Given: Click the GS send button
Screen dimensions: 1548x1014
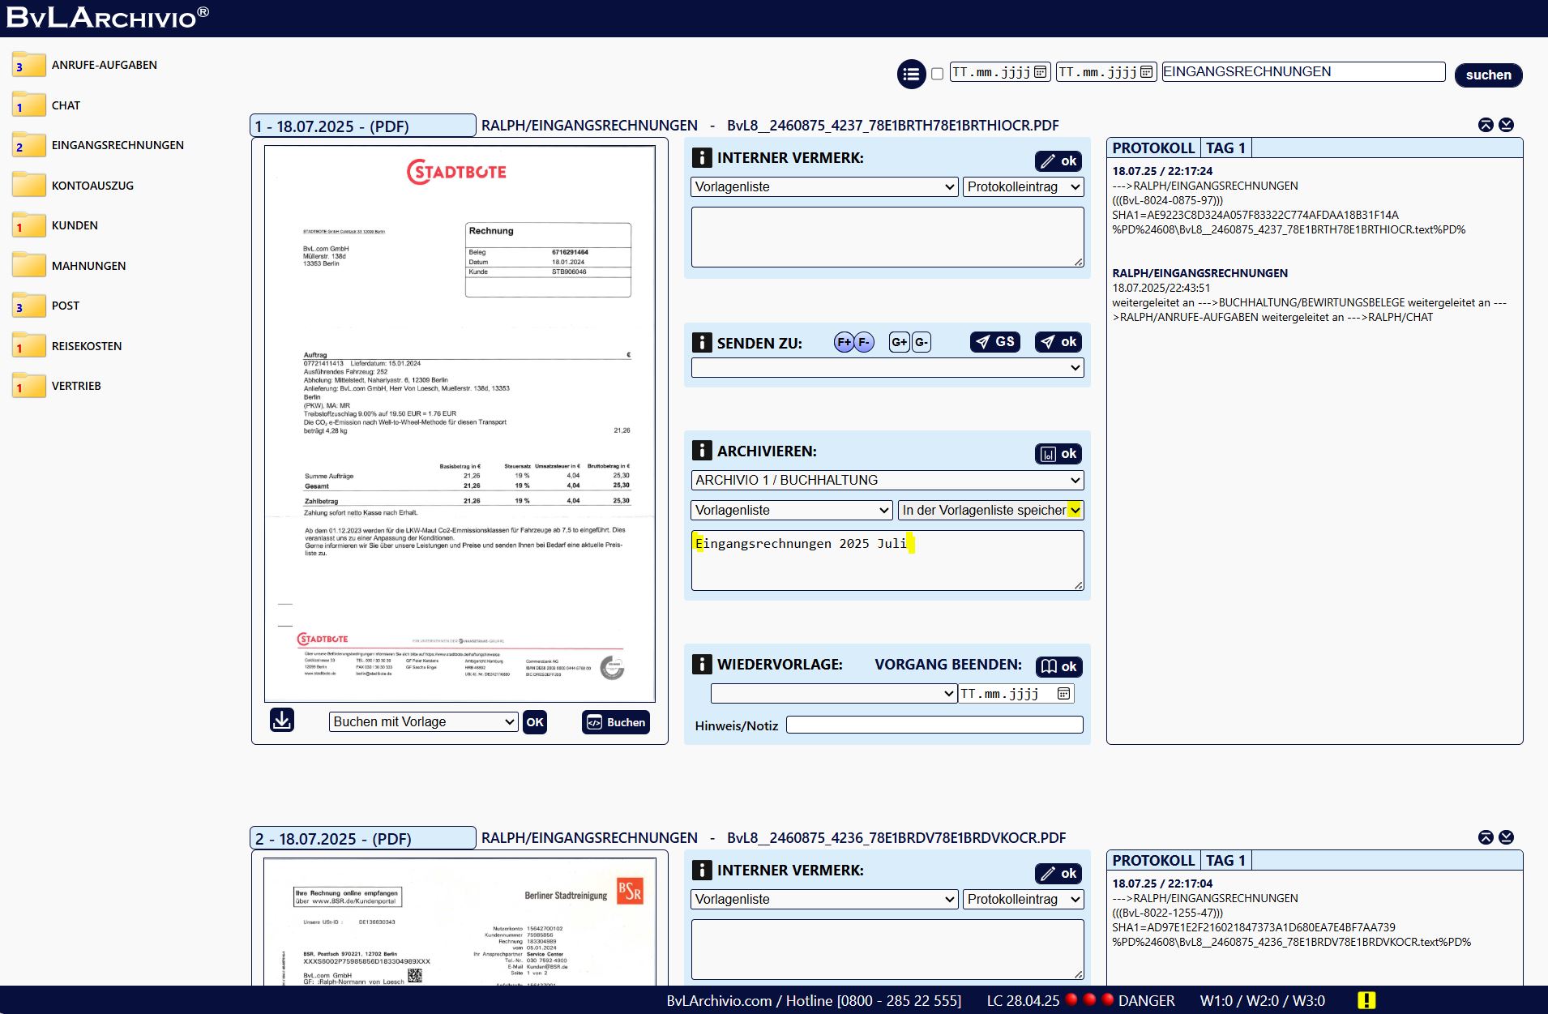Looking at the screenshot, I should pyautogui.click(x=994, y=342).
